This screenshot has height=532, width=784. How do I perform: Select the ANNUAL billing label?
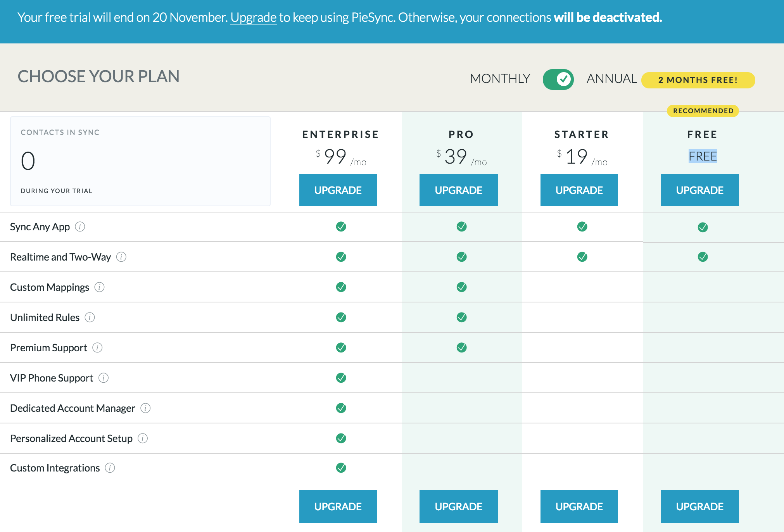pyautogui.click(x=611, y=79)
